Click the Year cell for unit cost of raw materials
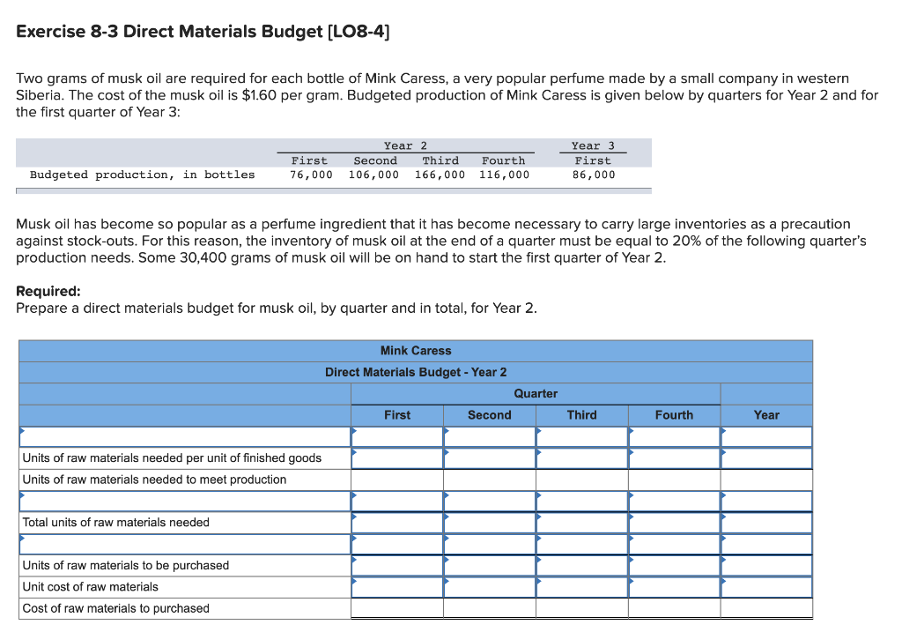Screen dimensions: 902x632 pyautogui.click(x=766, y=586)
